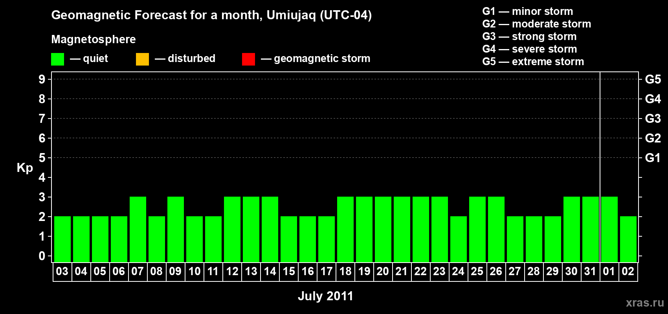Click the G4 axis label
Screen dimensions: 668x314
[653, 99]
